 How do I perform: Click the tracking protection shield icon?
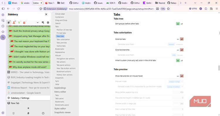41,9
